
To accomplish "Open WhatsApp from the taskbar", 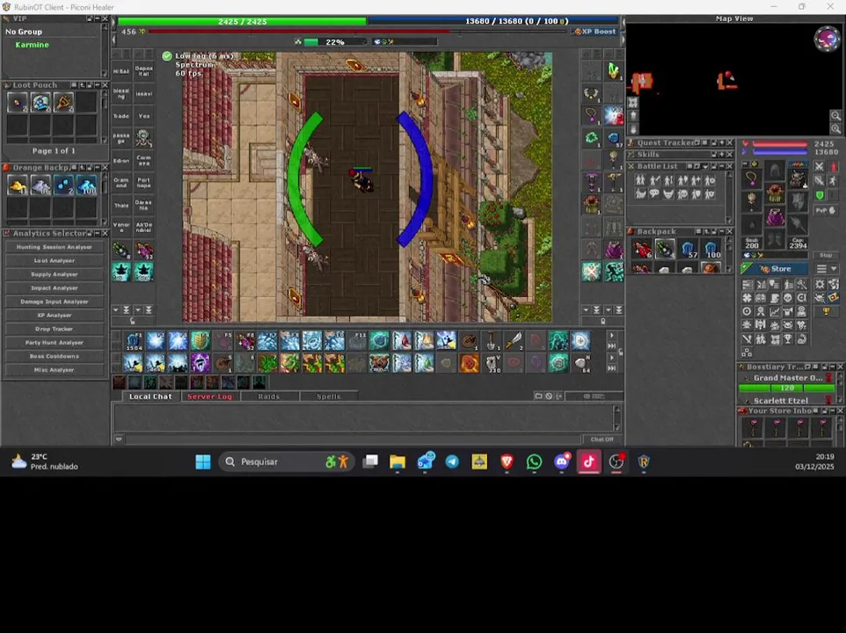I will 534,462.
